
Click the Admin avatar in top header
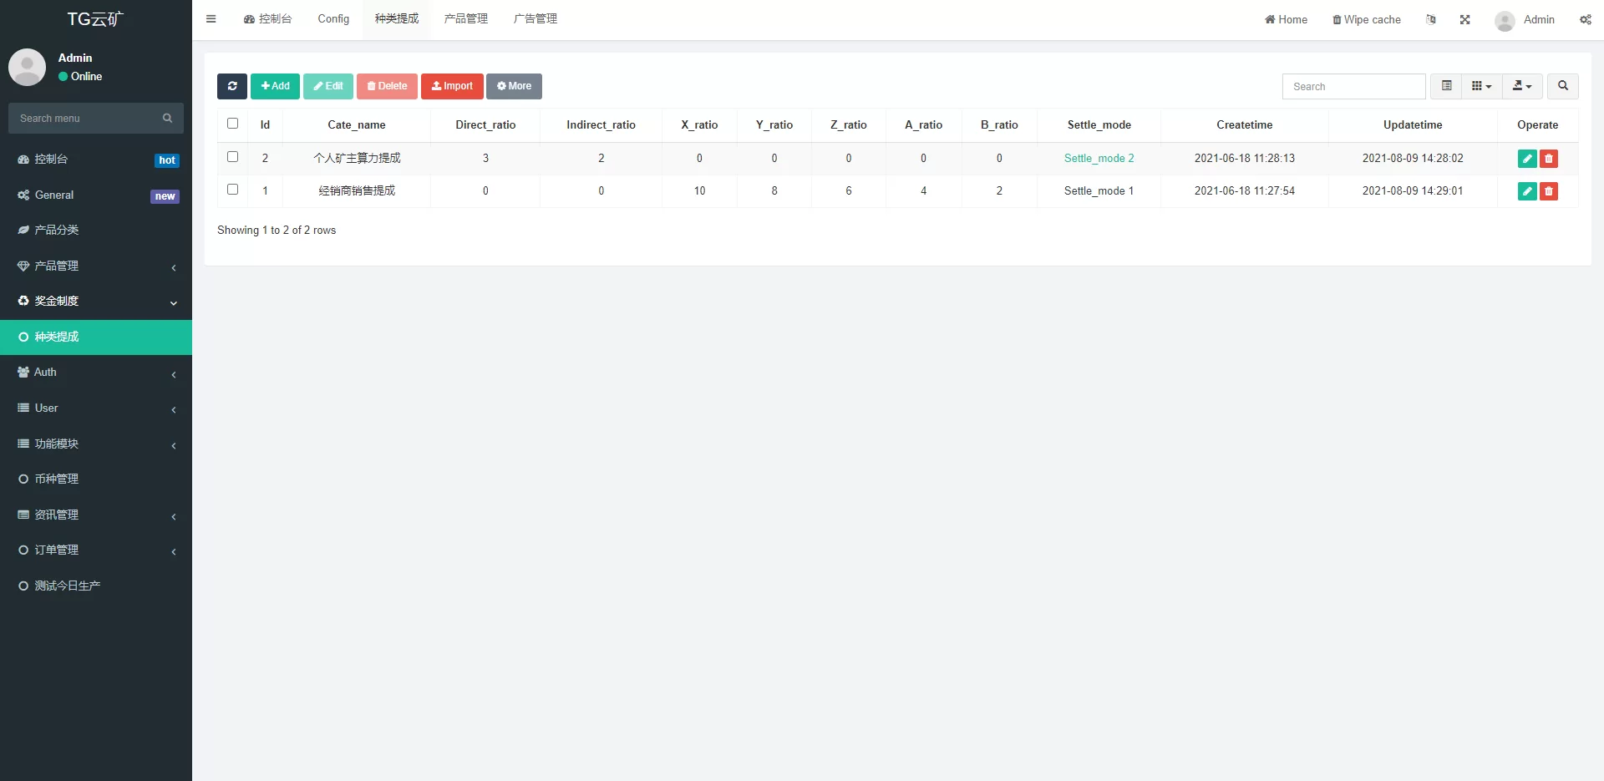pyautogui.click(x=1505, y=20)
